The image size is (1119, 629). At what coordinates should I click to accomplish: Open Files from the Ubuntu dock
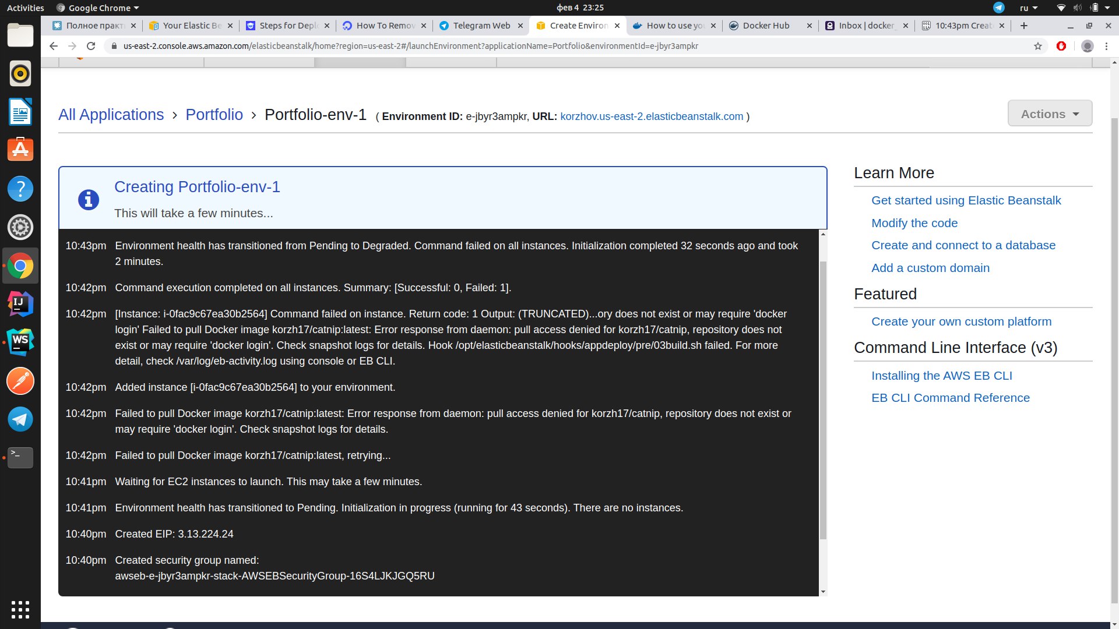(x=20, y=35)
